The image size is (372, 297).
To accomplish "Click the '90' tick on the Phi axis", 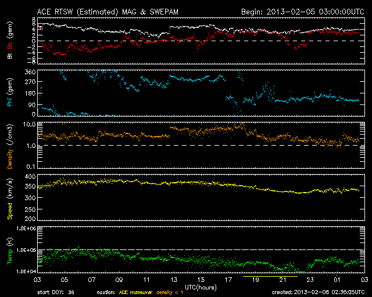I will coord(32,105).
